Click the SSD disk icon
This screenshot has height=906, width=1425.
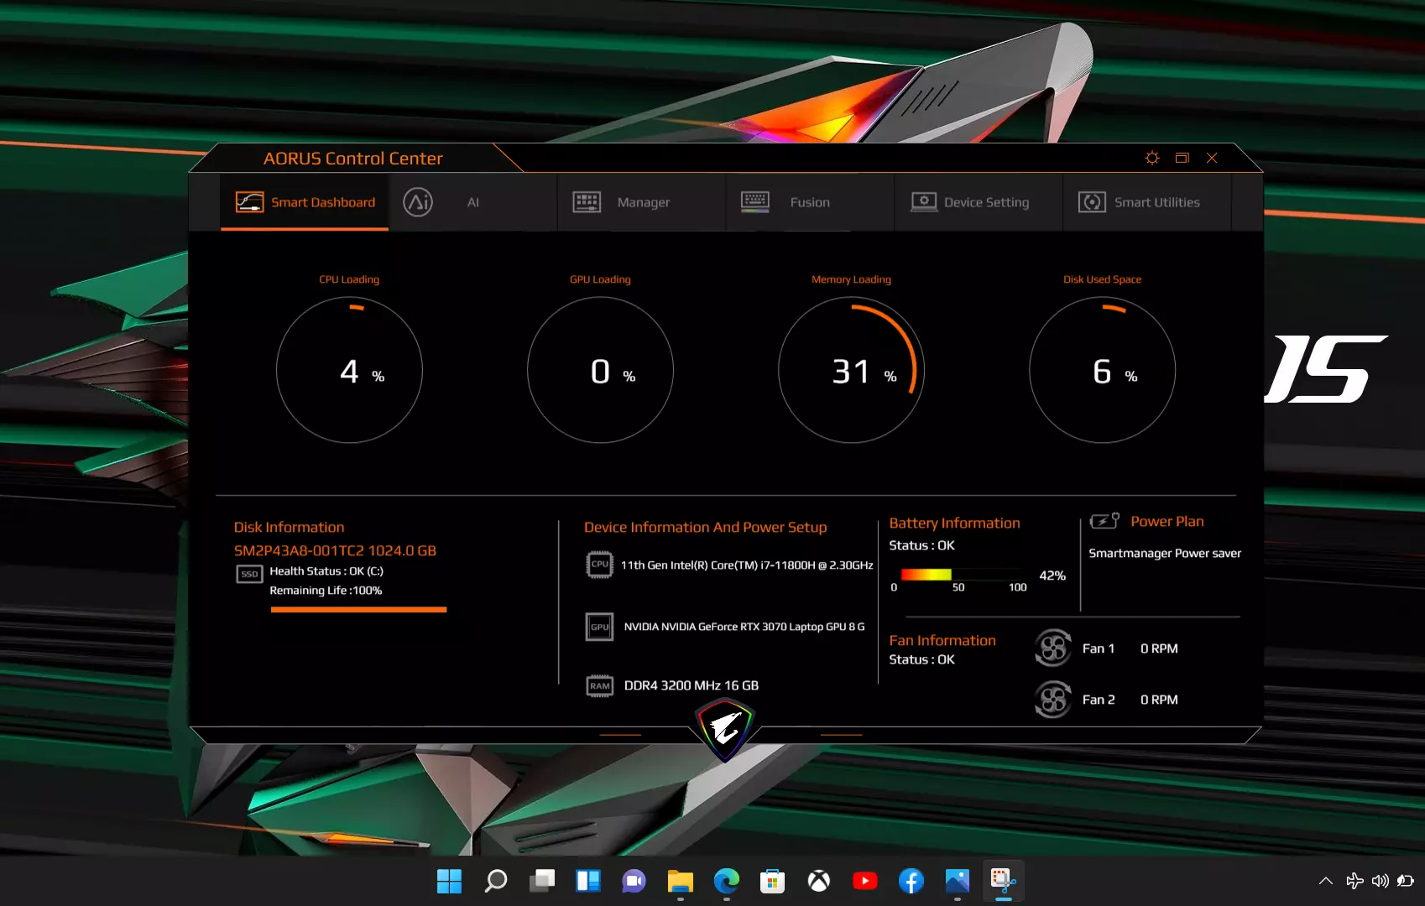click(249, 574)
